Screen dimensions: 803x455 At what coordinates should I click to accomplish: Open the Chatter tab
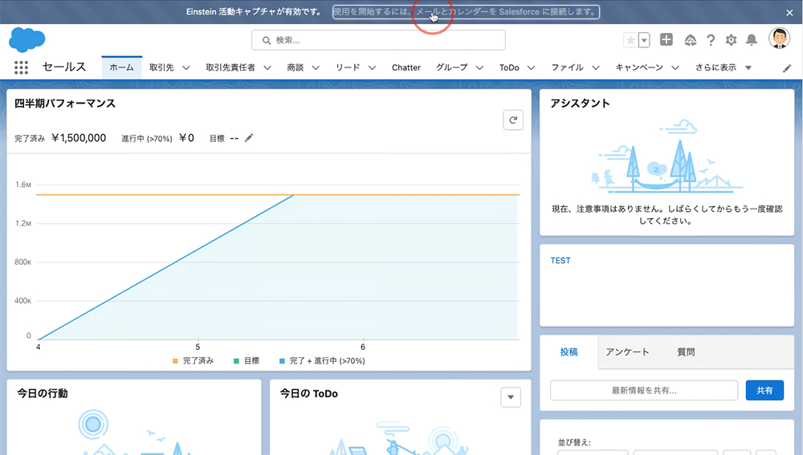coord(406,67)
